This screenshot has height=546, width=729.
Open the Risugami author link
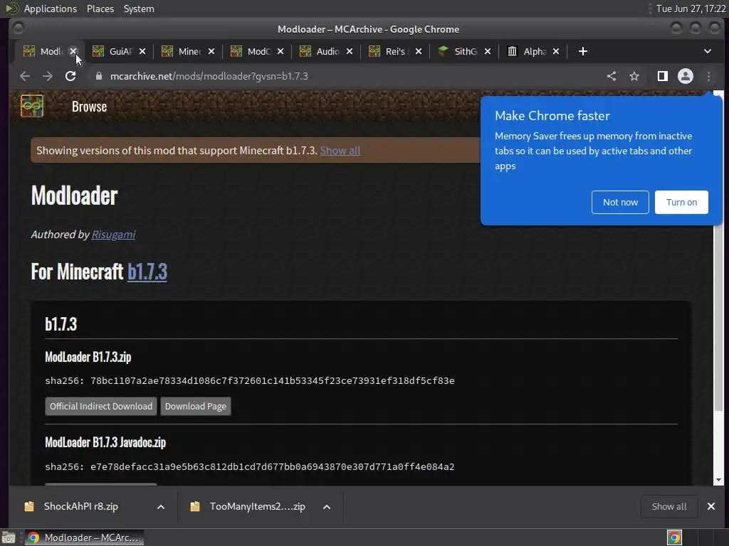click(113, 235)
